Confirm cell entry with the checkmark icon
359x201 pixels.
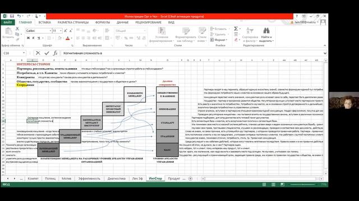point(47,53)
